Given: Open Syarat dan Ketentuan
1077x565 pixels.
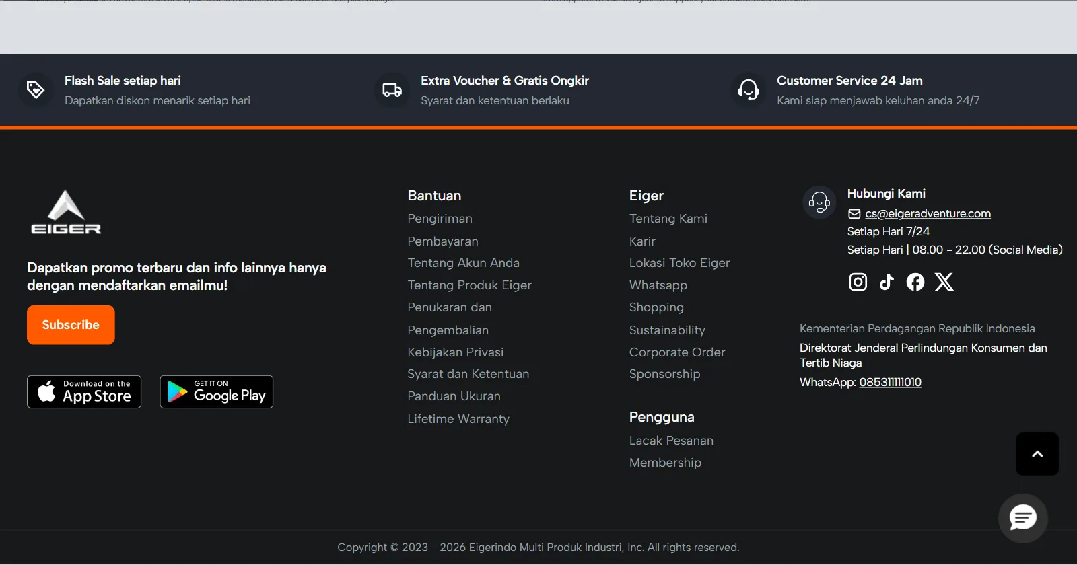Looking at the screenshot, I should [468, 374].
